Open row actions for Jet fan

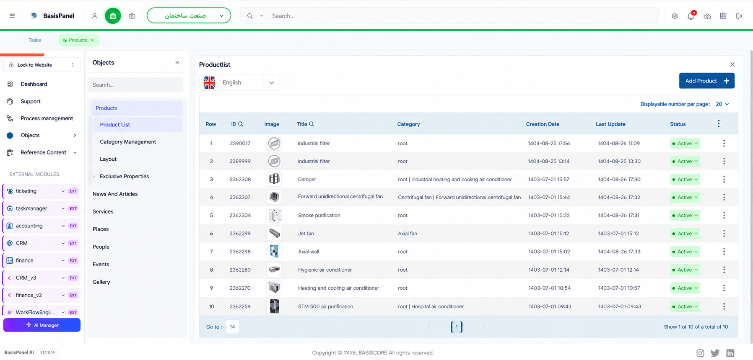pos(724,234)
